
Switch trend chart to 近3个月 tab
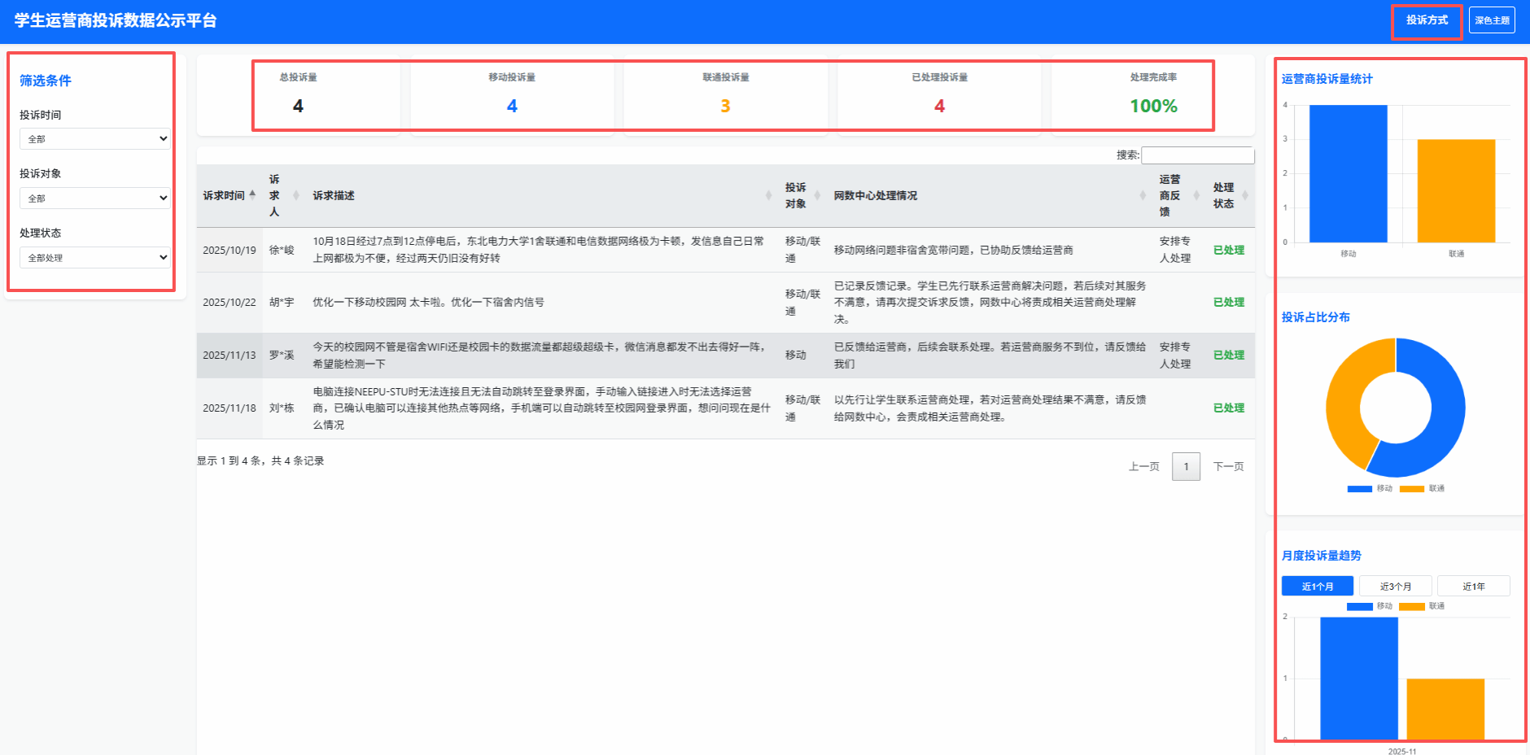pyautogui.click(x=1395, y=587)
